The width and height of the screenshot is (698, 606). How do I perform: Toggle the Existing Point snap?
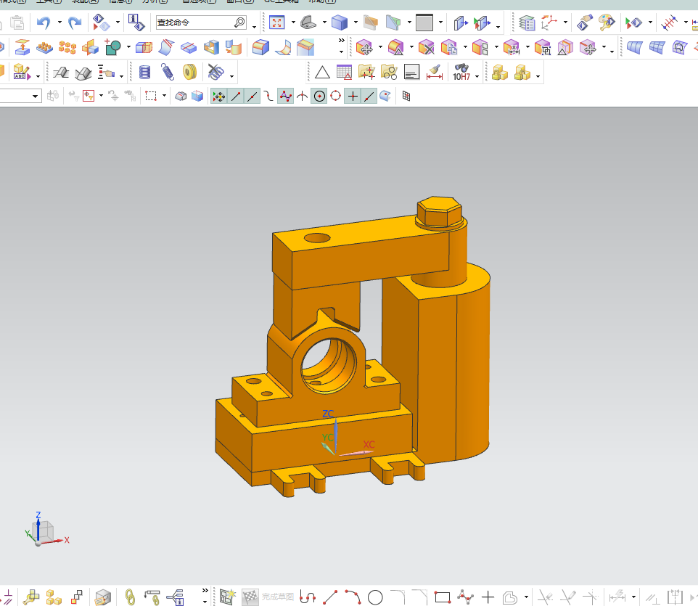click(x=353, y=97)
